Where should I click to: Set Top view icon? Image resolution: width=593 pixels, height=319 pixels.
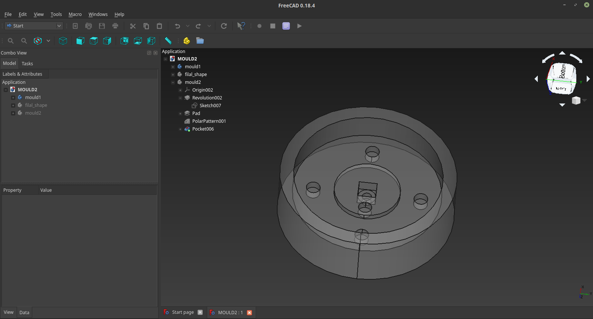[94, 41]
